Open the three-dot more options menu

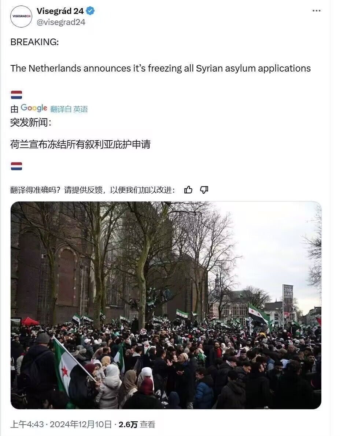[x=317, y=11]
